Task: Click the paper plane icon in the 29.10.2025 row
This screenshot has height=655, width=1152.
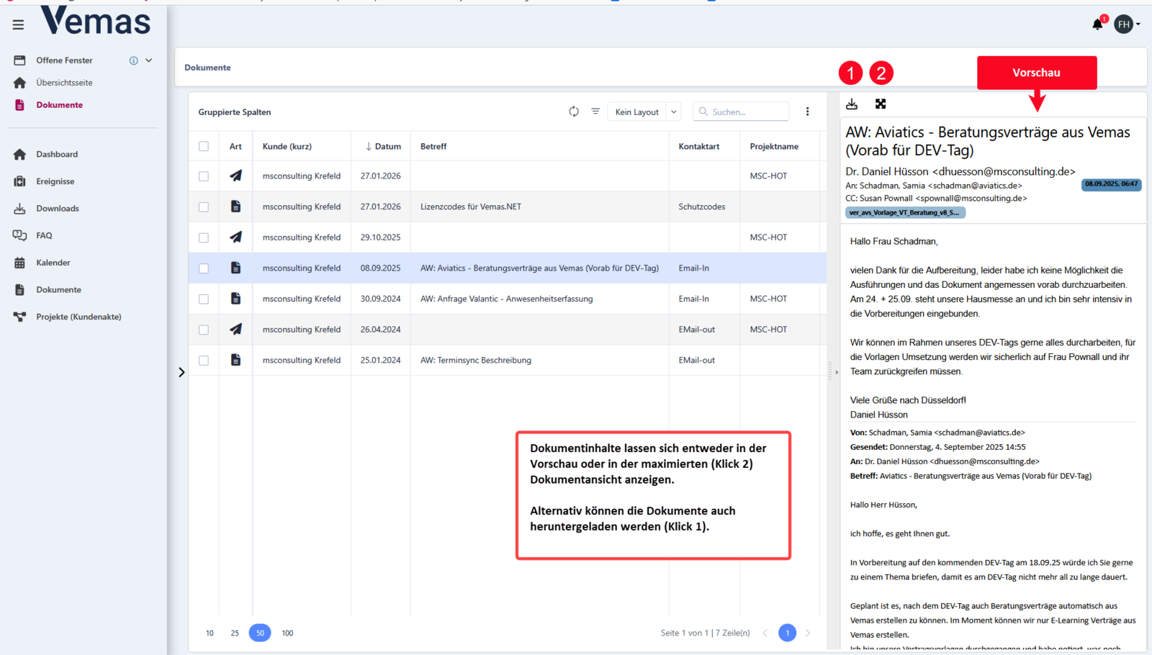Action: click(x=235, y=237)
